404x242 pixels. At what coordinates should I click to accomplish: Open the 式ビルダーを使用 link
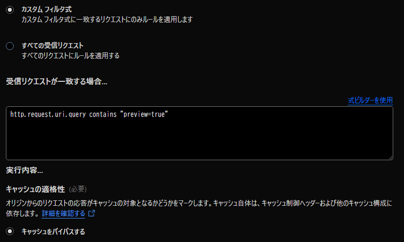(370, 100)
